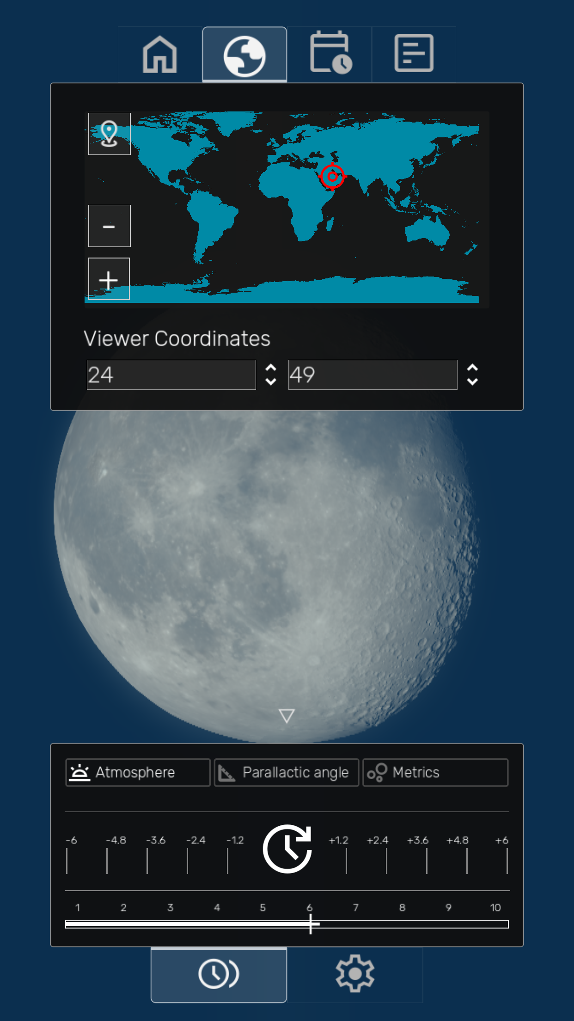574x1021 pixels.
Task: Open the notes info tab
Action: [x=414, y=55]
